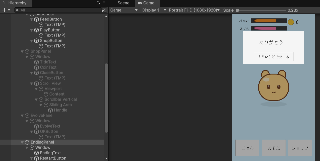Screen dimensions: 320x161
Task: Click the RestartButton cube icon
Action: click(x=36, y=158)
